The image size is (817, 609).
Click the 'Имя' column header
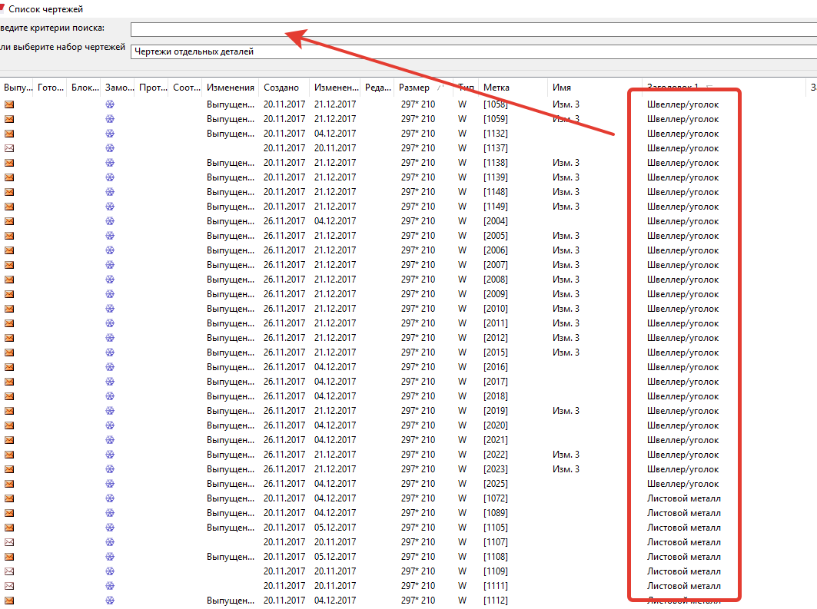pyautogui.click(x=562, y=88)
